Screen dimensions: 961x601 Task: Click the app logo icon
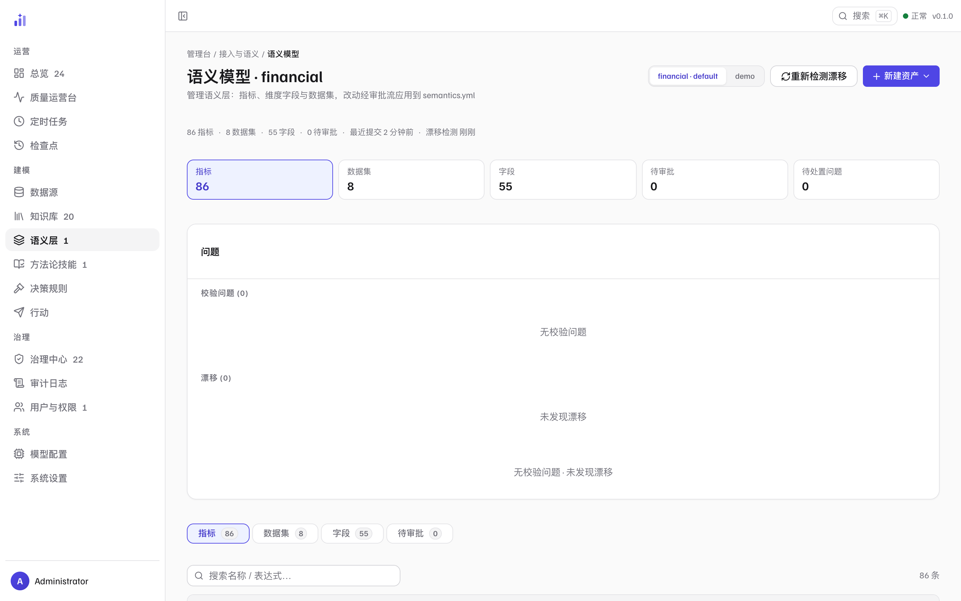click(20, 20)
